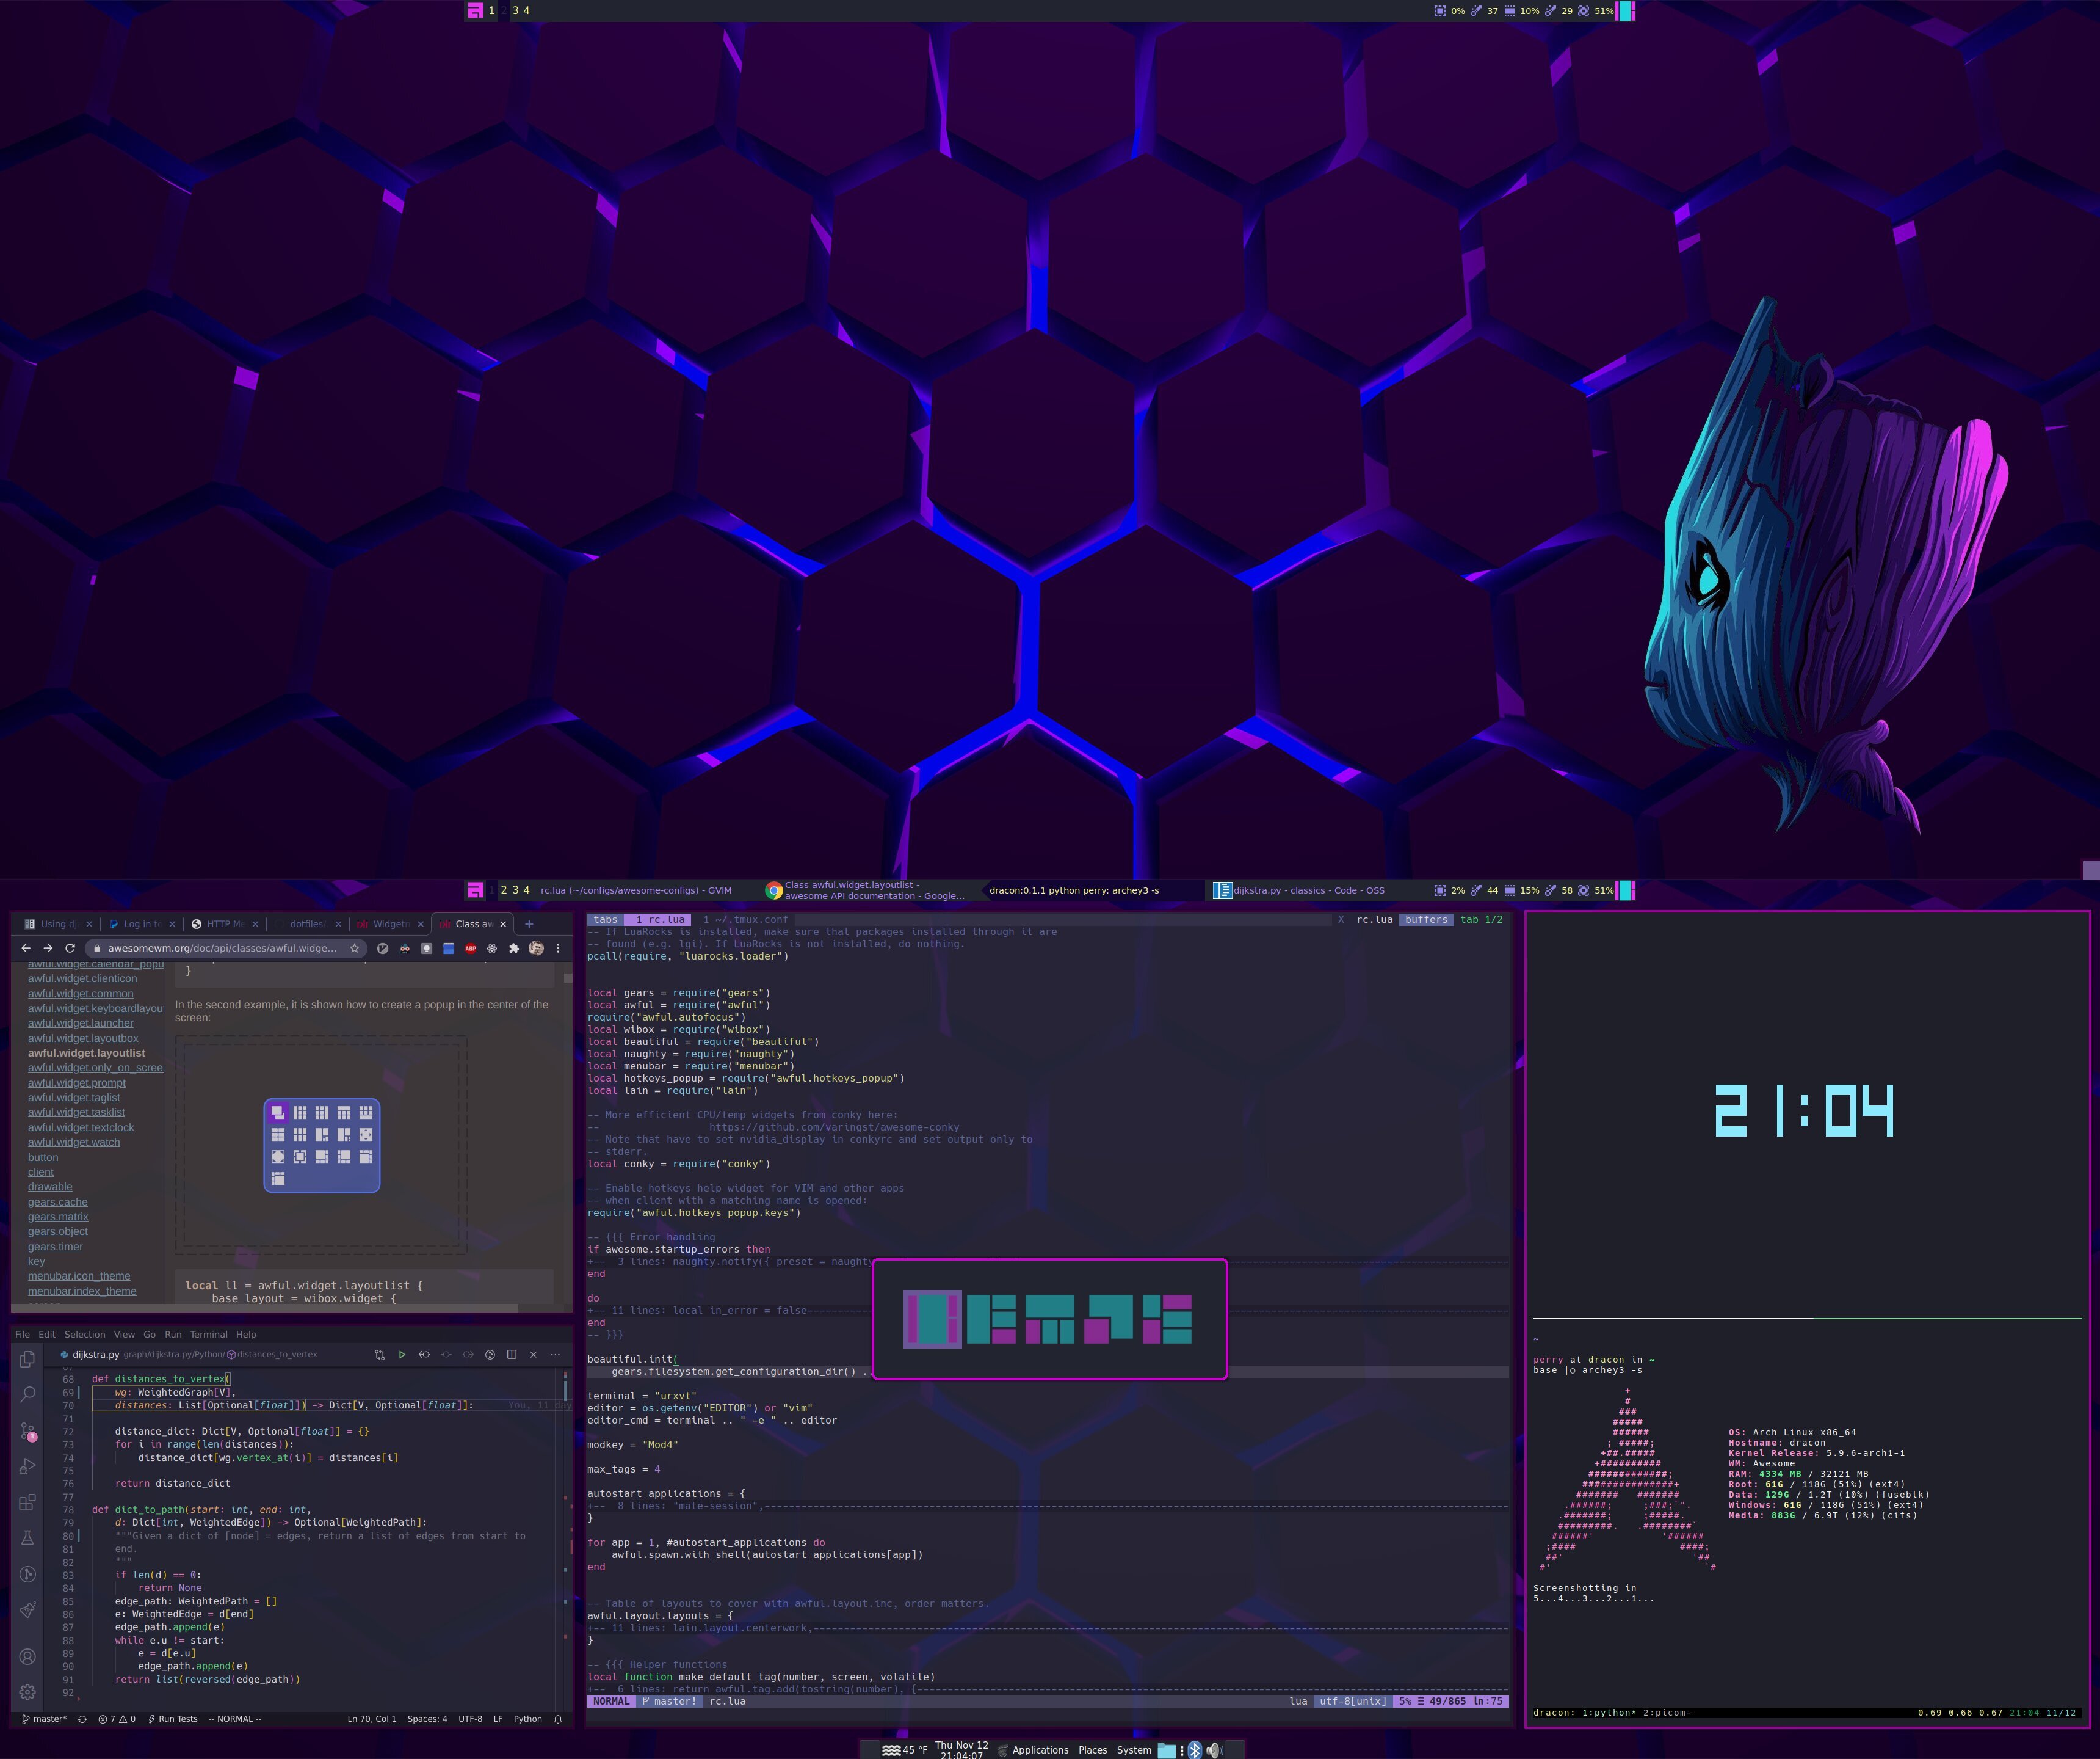Open the Chrome profile avatar

click(536, 947)
